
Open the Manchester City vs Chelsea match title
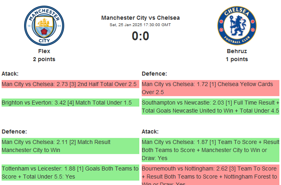coord(140,18)
